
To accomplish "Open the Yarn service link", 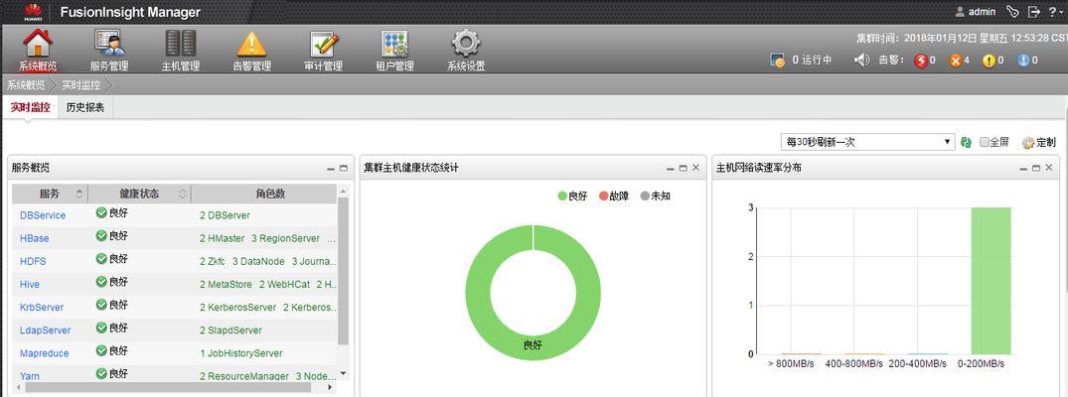I will click(29, 376).
